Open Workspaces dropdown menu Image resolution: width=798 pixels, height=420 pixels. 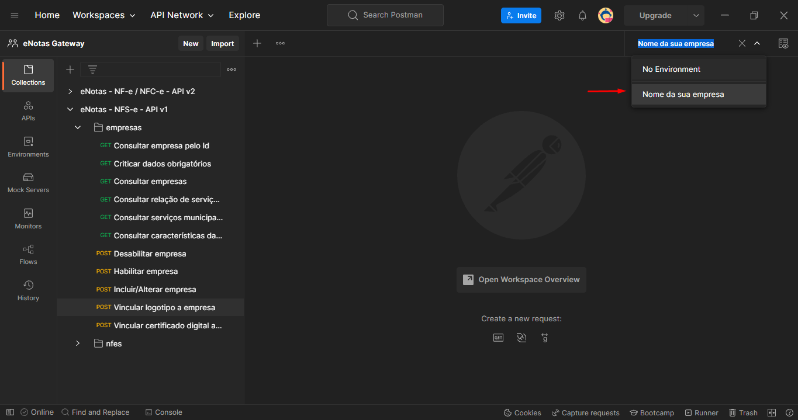(104, 15)
